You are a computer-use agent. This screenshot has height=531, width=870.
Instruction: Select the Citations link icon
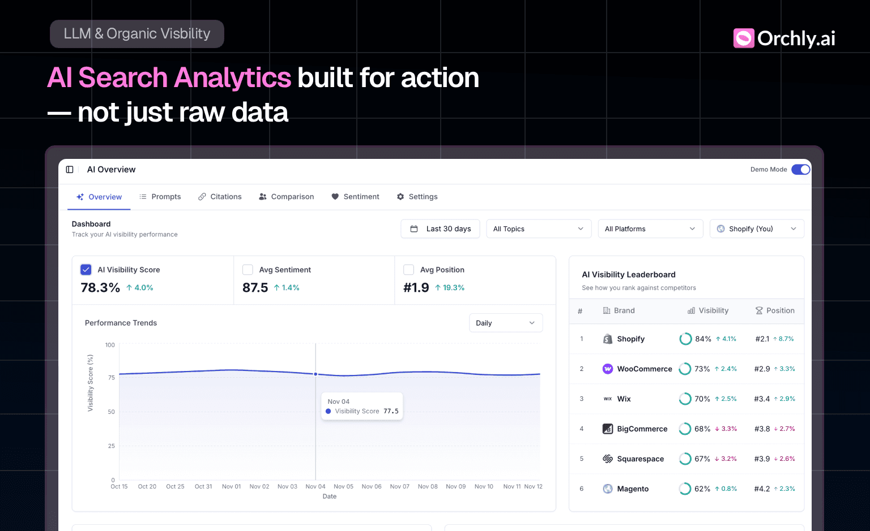pos(202,196)
